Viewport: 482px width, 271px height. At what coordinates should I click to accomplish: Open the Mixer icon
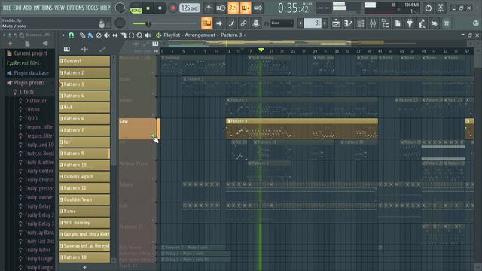click(x=373, y=23)
